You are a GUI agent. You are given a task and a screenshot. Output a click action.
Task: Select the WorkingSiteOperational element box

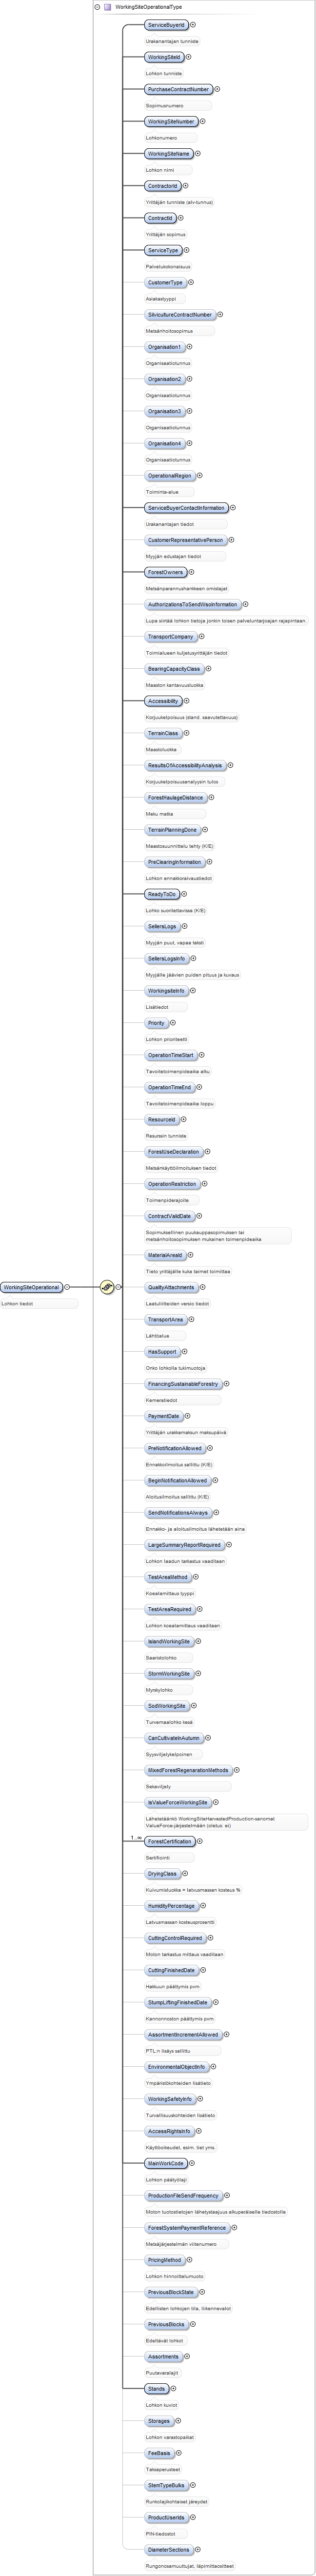tap(32, 1287)
